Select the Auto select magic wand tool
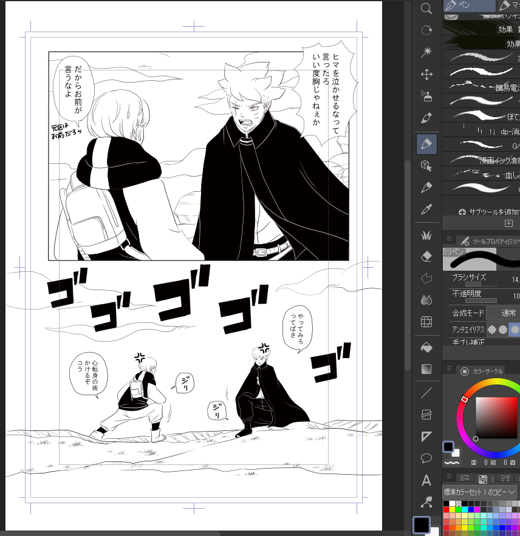520x536 pixels. (x=426, y=52)
